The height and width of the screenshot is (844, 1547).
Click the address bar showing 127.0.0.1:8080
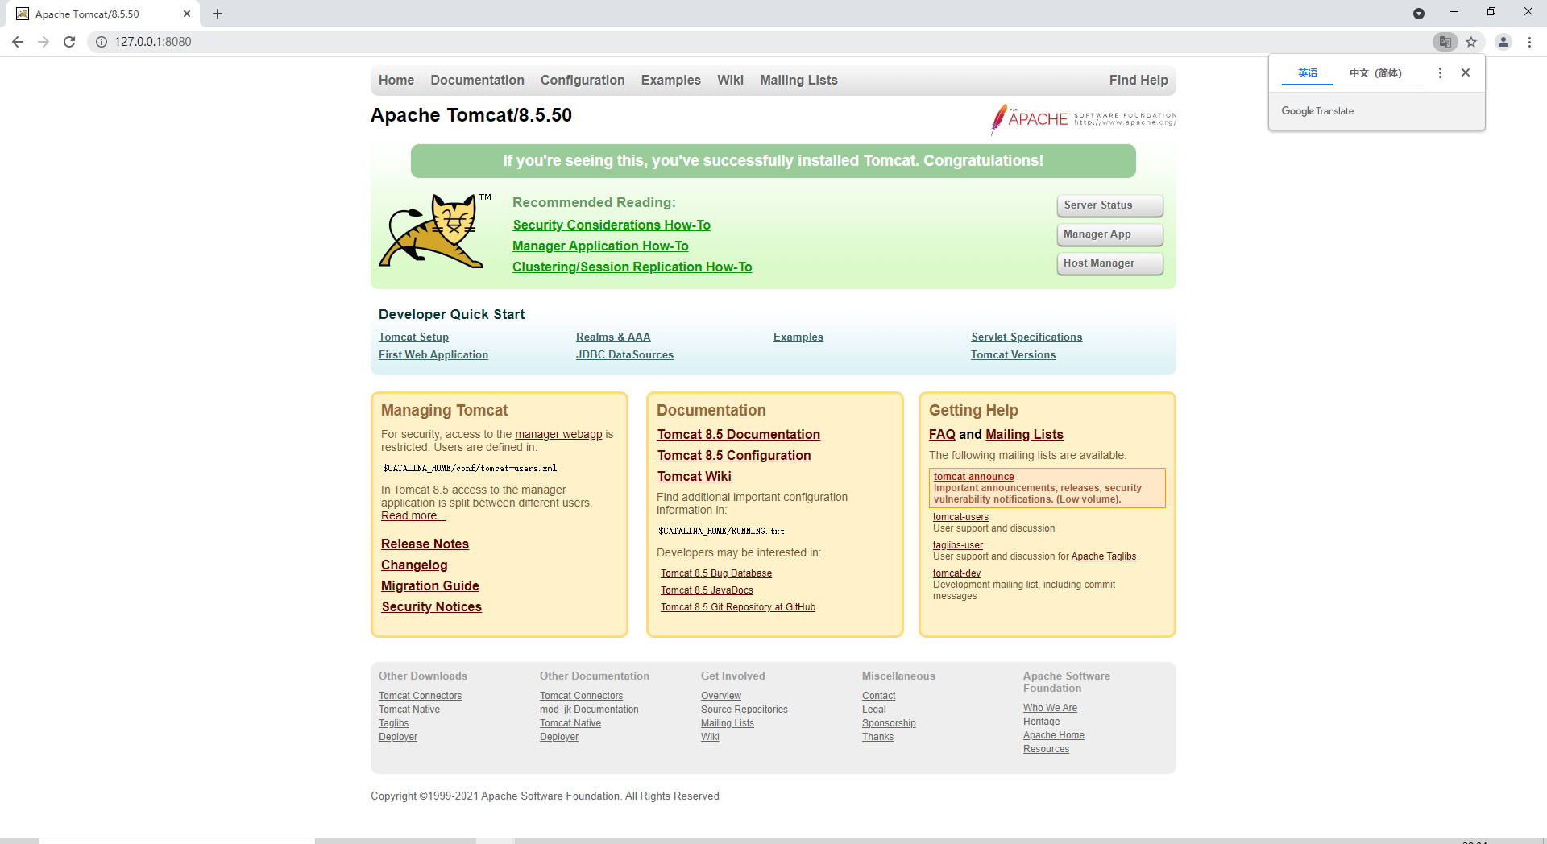(757, 42)
